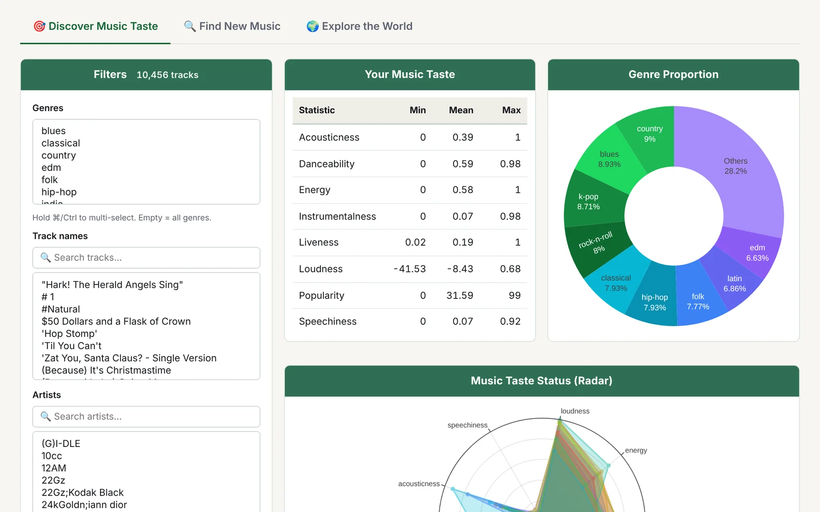This screenshot has width=820, height=512.
Task: Click the Acousticness row label
Action: [x=329, y=137]
